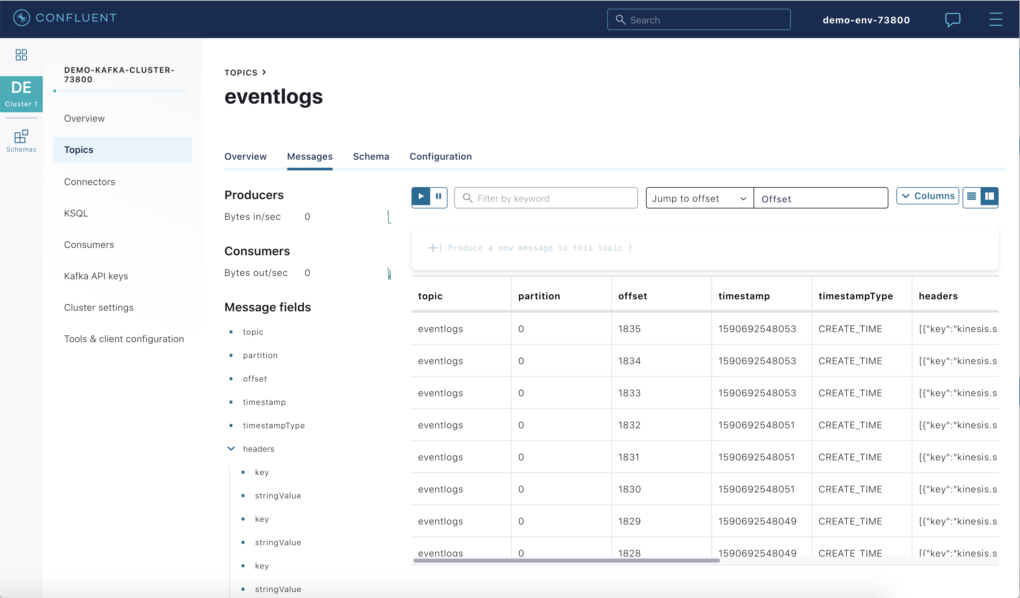Viewport: 1020px width, 598px height.
Task: Switch to the Schema tab
Action: (371, 157)
